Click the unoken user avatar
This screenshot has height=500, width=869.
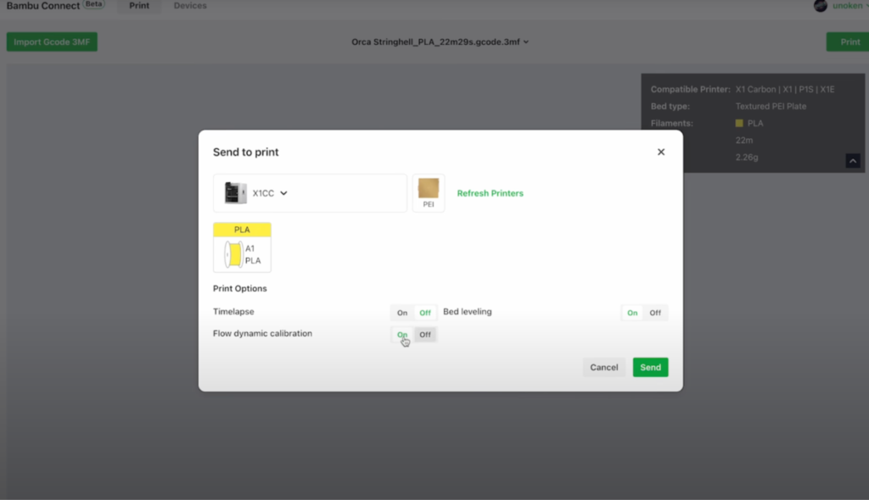[x=820, y=6]
